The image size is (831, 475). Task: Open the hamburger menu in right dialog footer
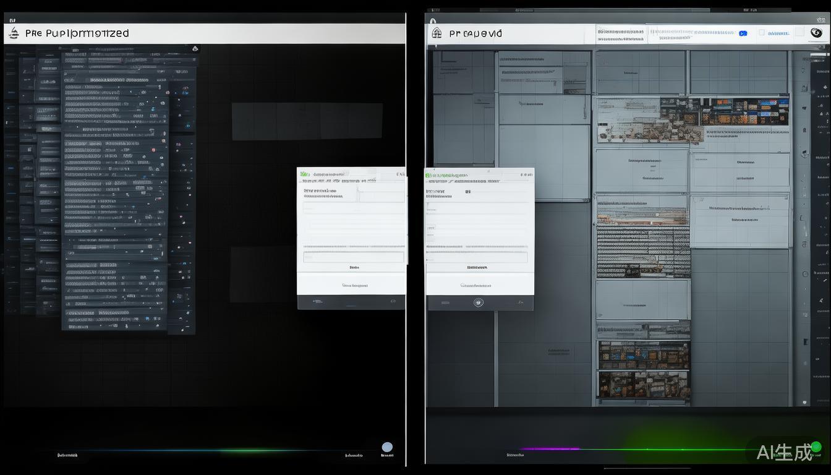pos(445,302)
